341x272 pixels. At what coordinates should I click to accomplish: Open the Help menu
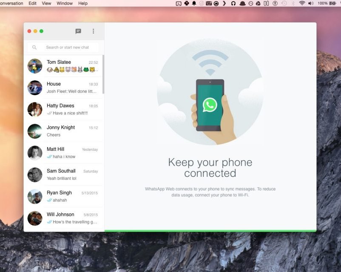coord(83,3)
